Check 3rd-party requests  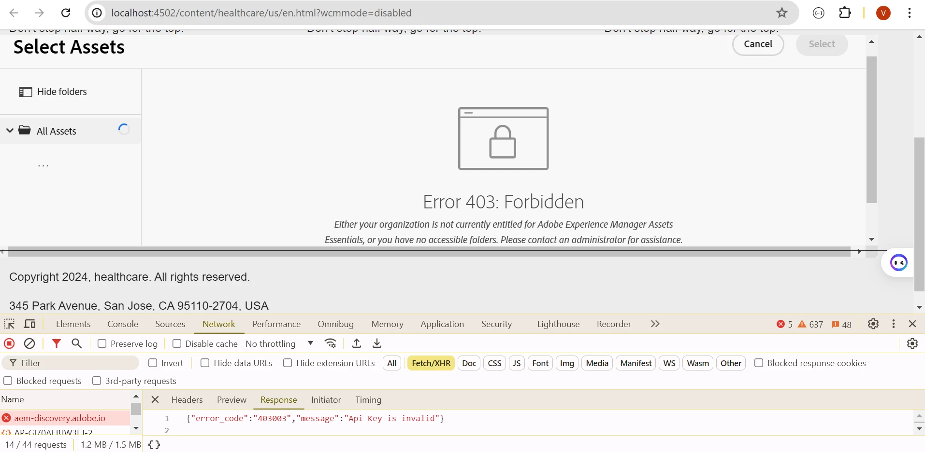[x=97, y=381]
